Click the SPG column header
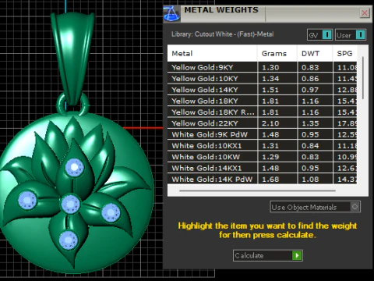 click(345, 53)
